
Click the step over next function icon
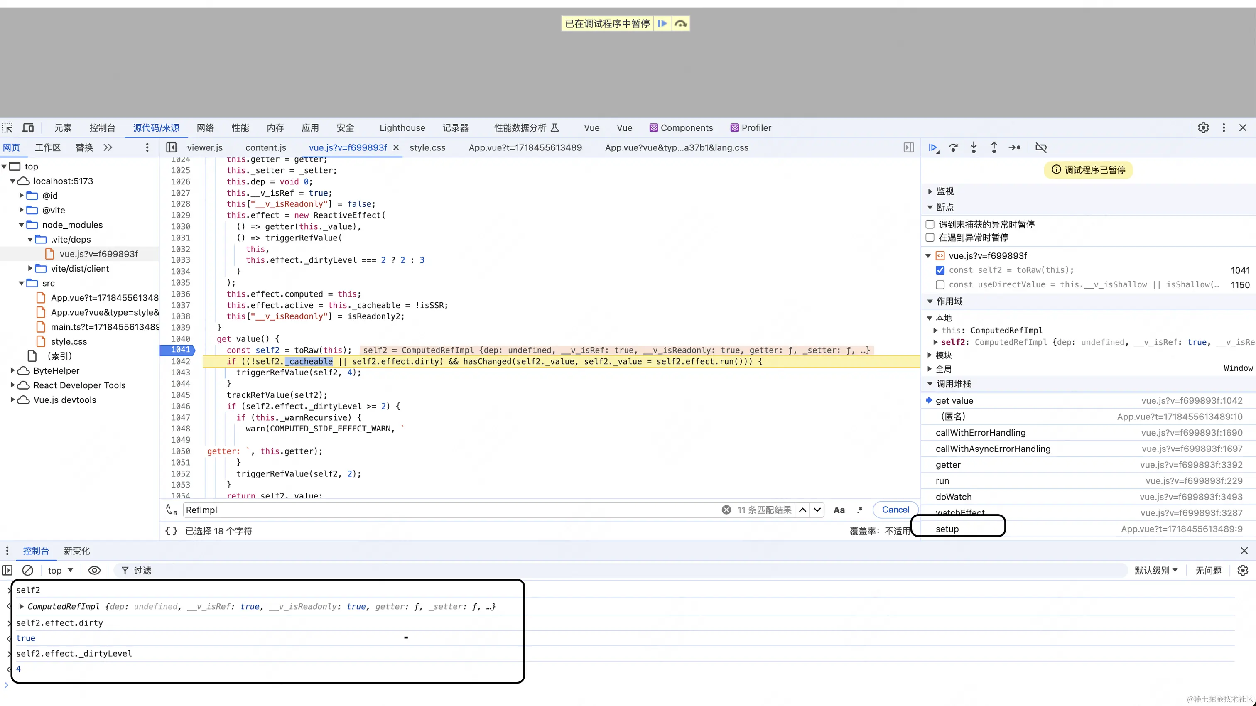click(953, 148)
